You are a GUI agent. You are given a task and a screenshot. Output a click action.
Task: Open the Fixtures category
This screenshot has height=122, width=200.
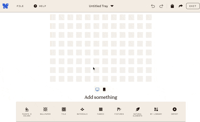(119, 111)
